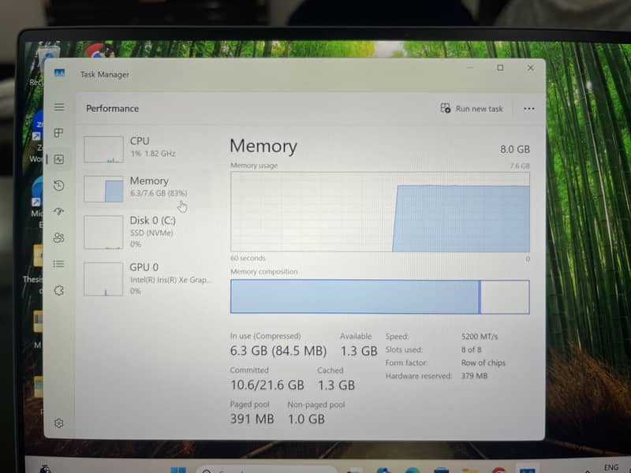Image resolution: width=631 pixels, height=473 pixels.
Task: Switch to the Details list icon
Action: (58, 264)
